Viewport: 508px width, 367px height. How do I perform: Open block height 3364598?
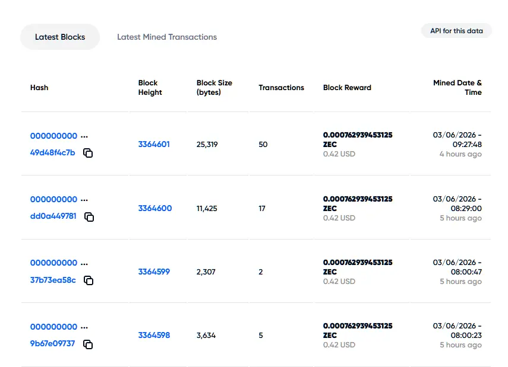(154, 336)
